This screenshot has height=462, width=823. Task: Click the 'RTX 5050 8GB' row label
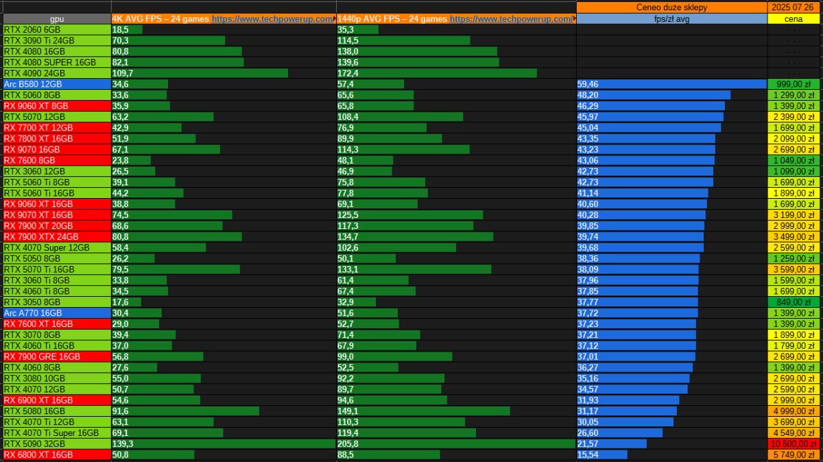[x=57, y=258]
